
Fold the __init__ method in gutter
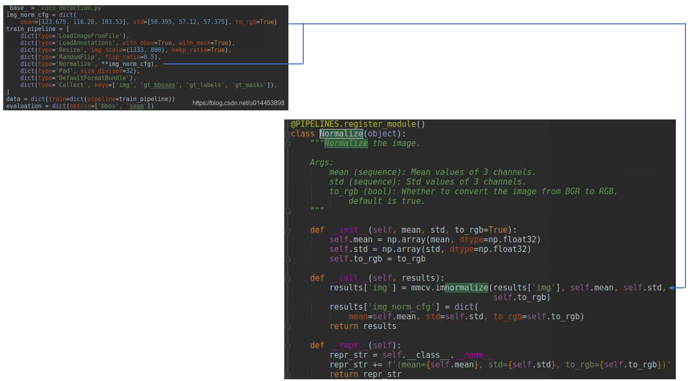(x=288, y=231)
